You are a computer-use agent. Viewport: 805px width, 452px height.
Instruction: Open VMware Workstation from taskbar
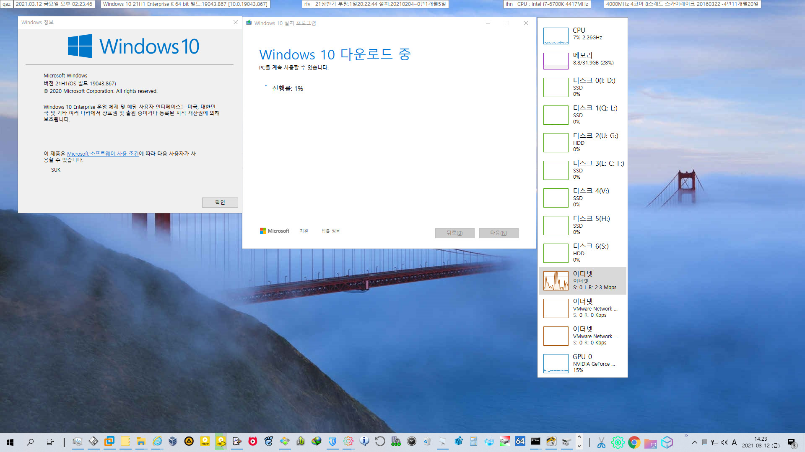click(109, 442)
